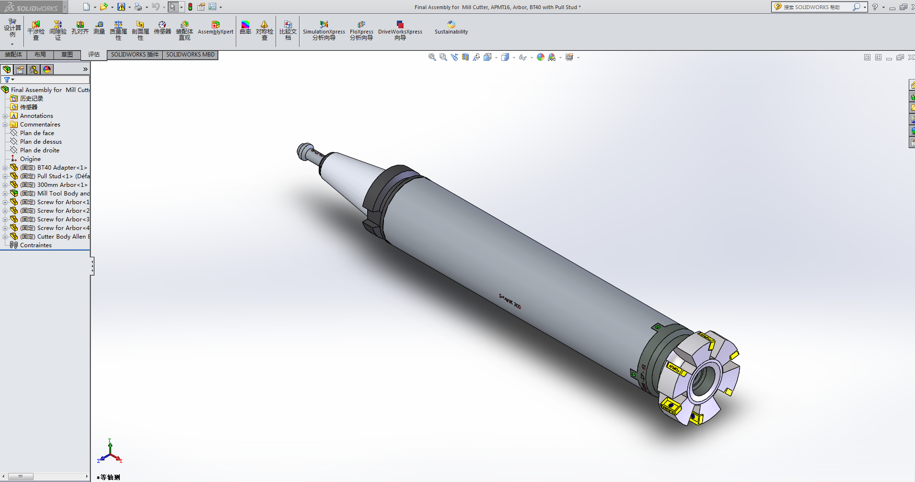The width and height of the screenshot is (915, 482).
Task: Toggle the Section View icon in view toolbar
Action: click(465, 57)
